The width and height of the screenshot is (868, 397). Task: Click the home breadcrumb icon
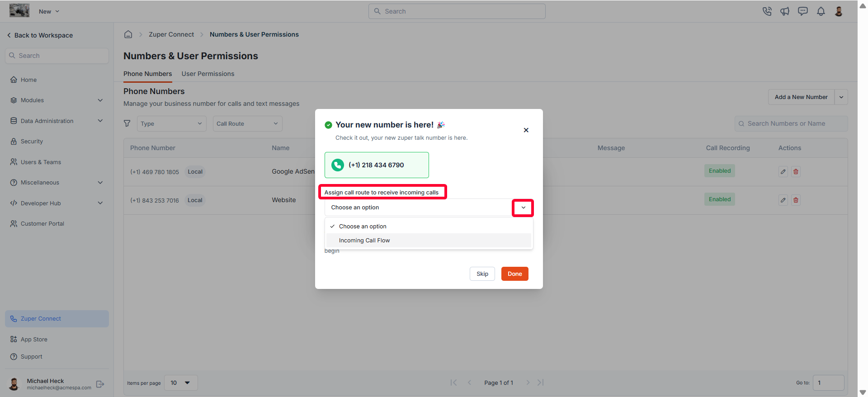(x=128, y=34)
